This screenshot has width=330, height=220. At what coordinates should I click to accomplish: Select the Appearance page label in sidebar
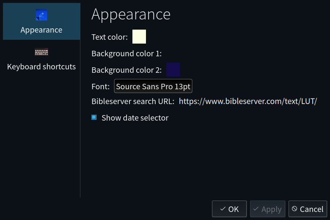(x=41, y=30)
